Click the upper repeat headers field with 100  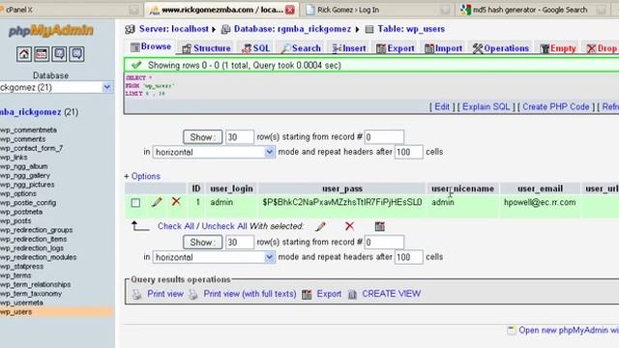pos(408,152)
